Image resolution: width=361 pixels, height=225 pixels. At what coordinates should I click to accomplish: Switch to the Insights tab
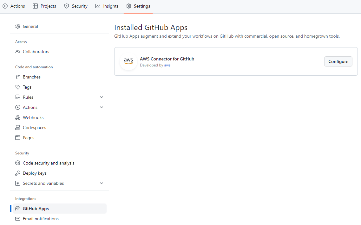click(107, 6)
